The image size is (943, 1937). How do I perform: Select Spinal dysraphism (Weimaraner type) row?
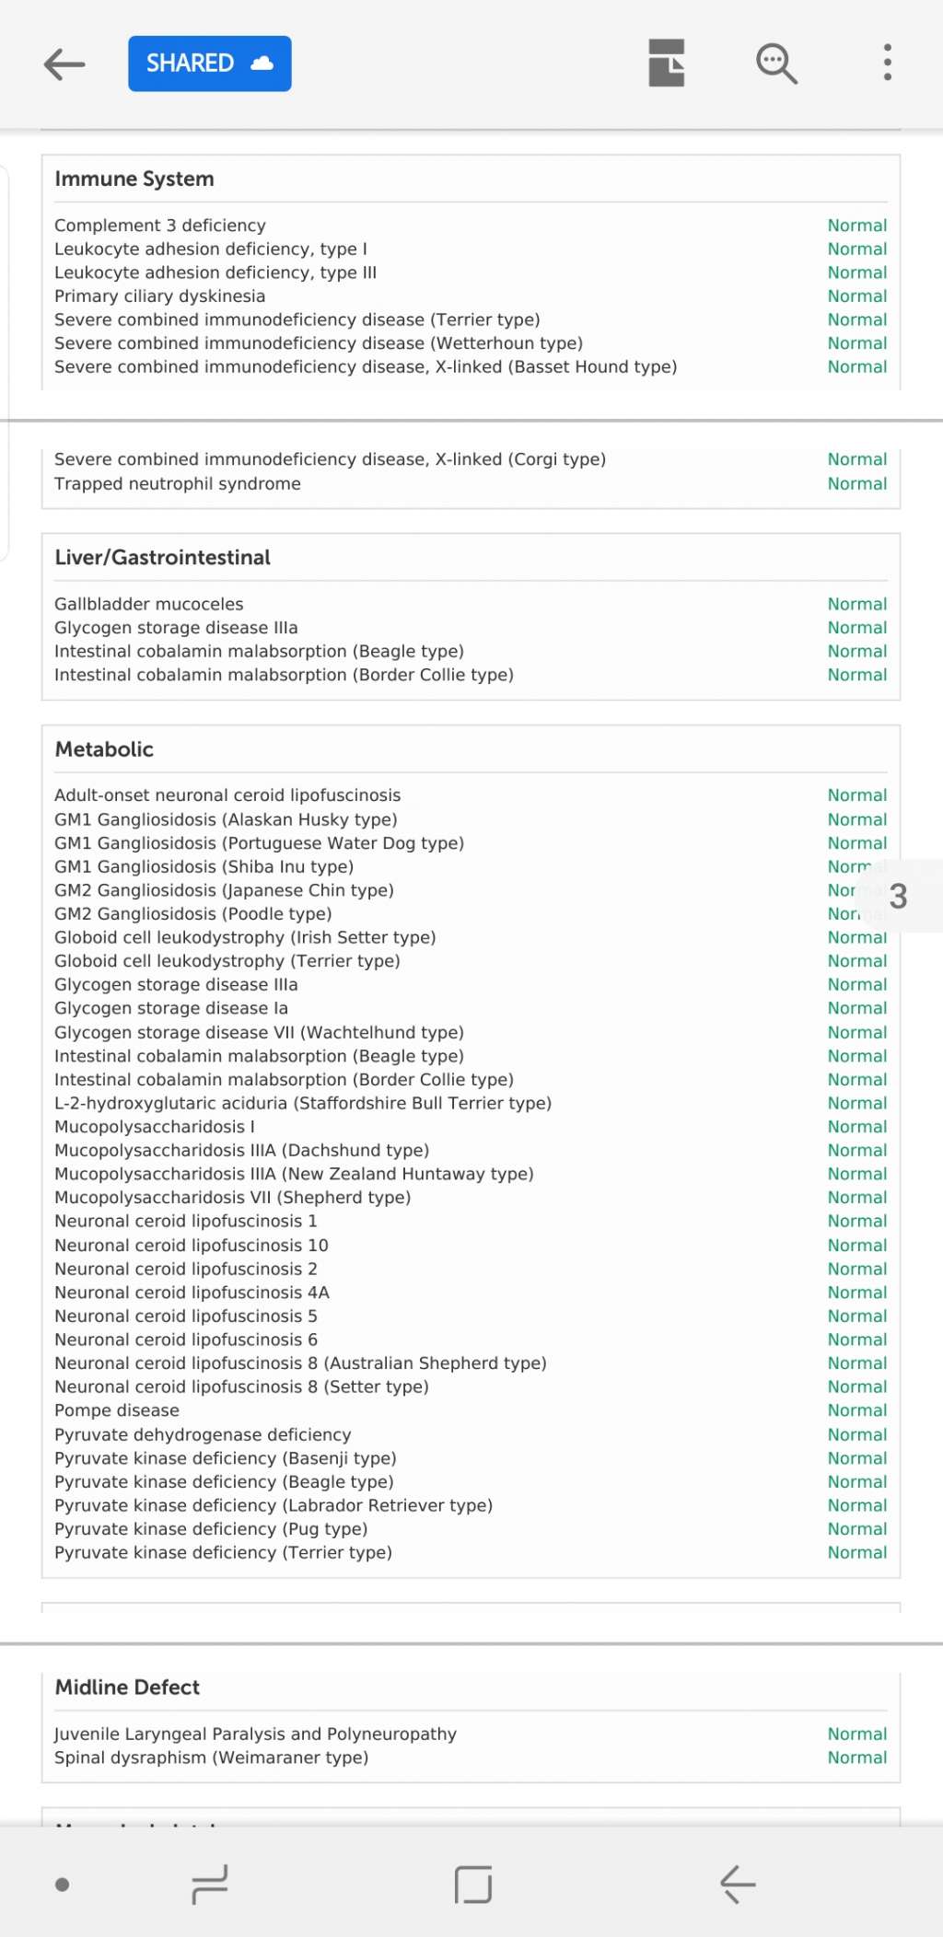(x=212, y=1757)
